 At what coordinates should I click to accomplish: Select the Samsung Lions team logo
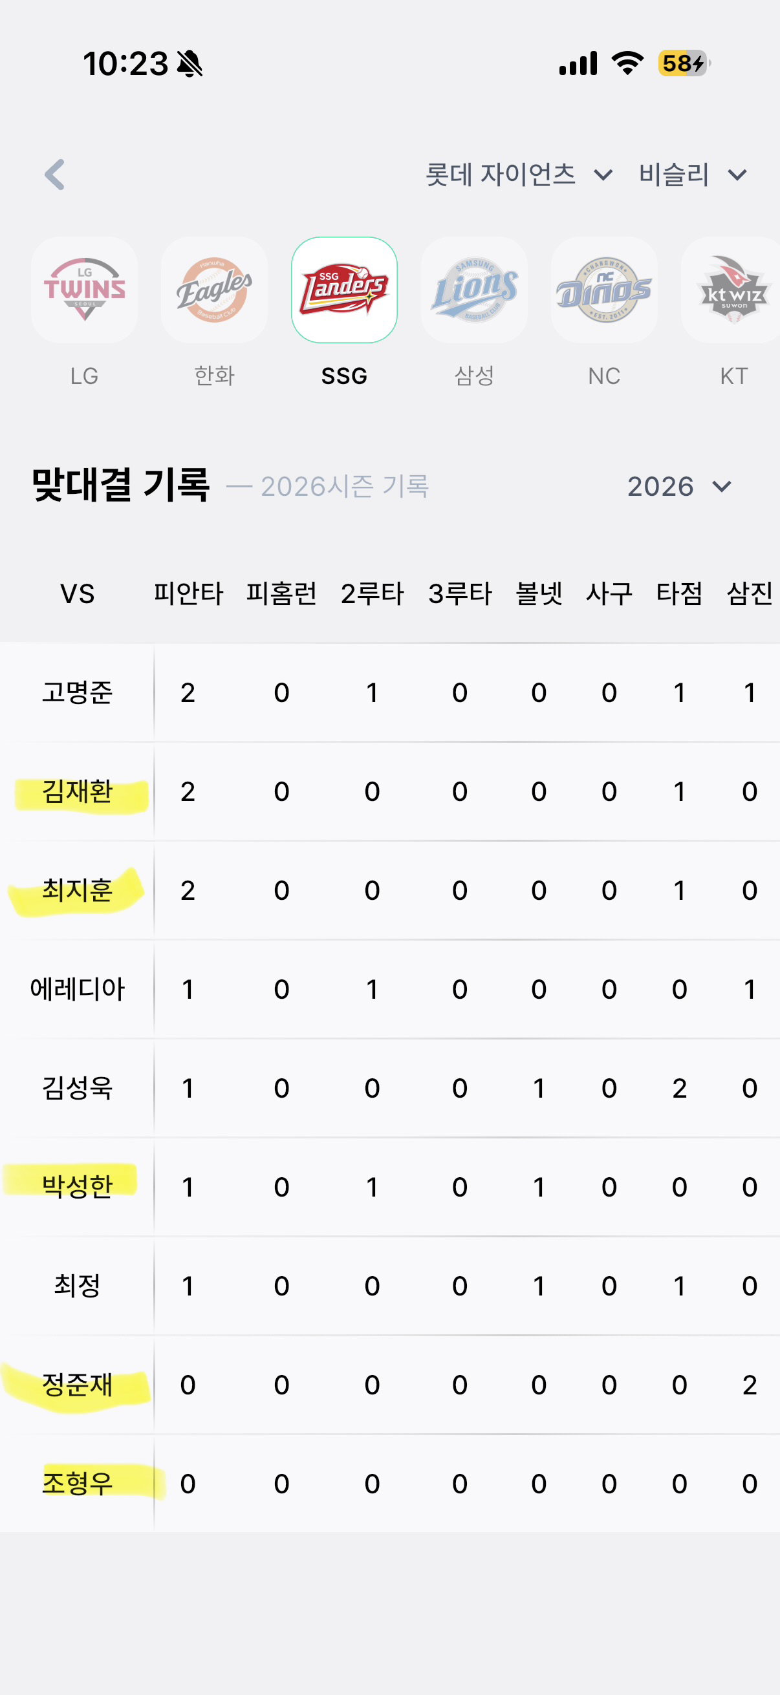[x=474, y=290]
